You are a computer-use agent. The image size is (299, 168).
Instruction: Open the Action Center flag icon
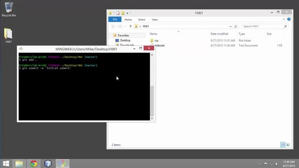tap(266, 163)
